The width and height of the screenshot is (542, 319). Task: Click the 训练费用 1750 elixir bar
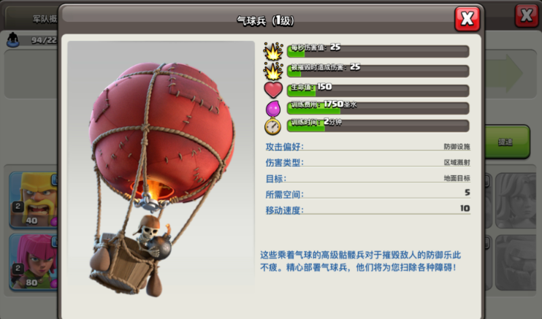378,108
